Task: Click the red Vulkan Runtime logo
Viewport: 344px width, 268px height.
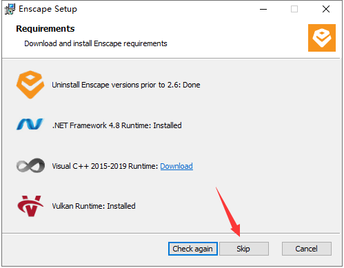Action: [30, 206]
